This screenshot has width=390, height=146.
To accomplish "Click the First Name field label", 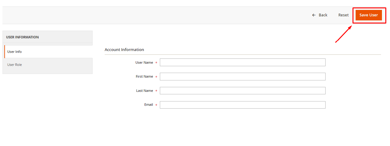I will (x=144, y=76).
